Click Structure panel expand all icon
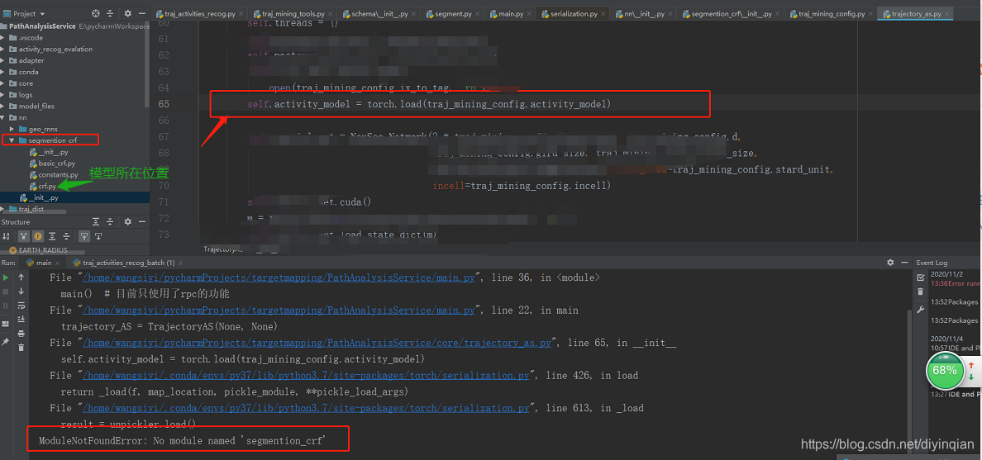Viewport: 982px width, 460px height. (96, 221)
